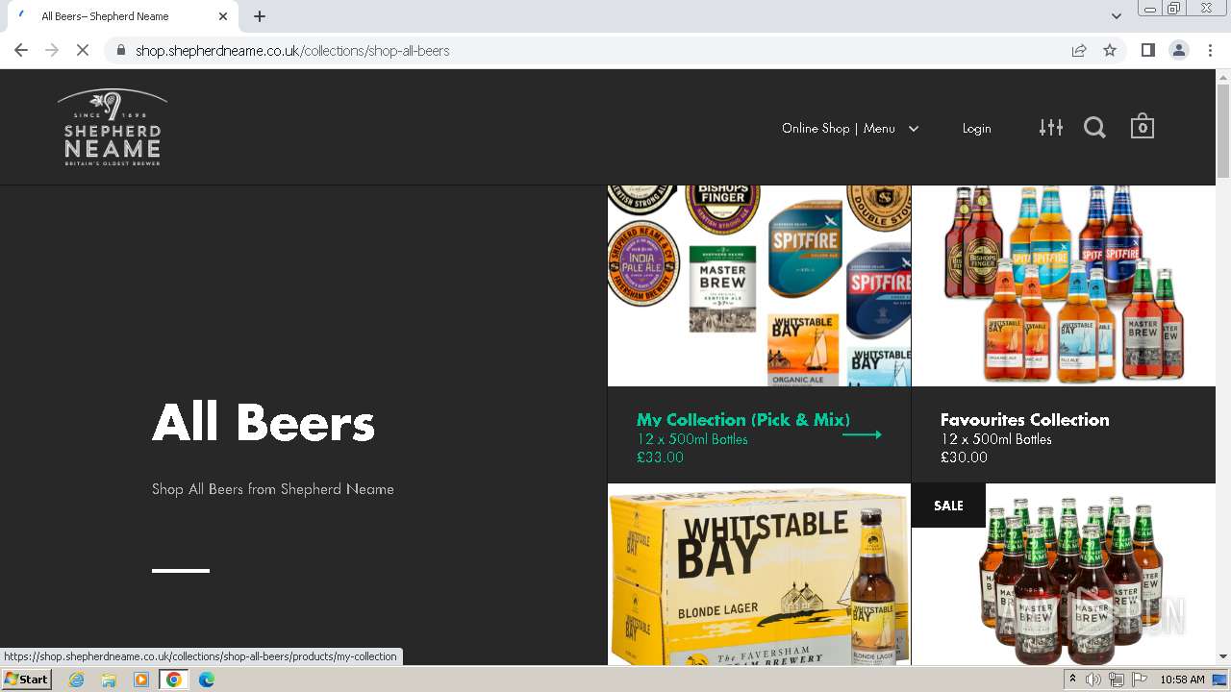The height and width of the screenshot is (692, 1231).
Task: Open network tray icon
Action: (x=1117, y=680)
